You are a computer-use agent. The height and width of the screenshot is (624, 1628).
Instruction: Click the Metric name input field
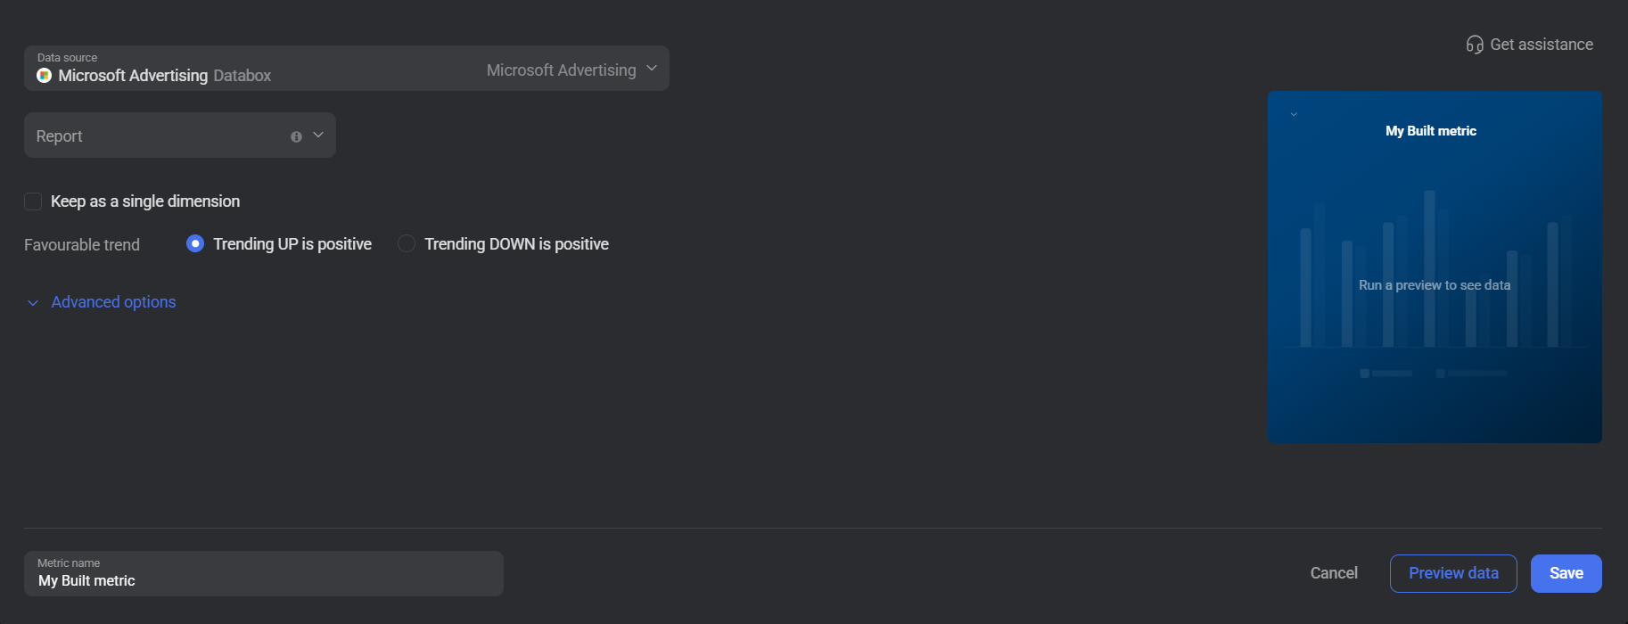[264, 573]
